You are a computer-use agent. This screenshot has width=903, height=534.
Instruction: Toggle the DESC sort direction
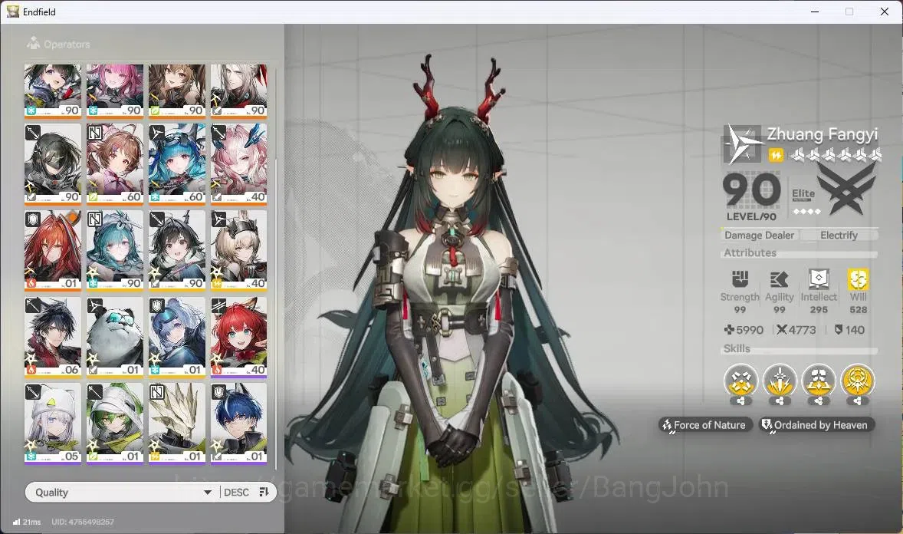point(236,492)
